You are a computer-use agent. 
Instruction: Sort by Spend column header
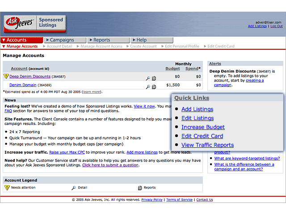[x=192, y=69]
